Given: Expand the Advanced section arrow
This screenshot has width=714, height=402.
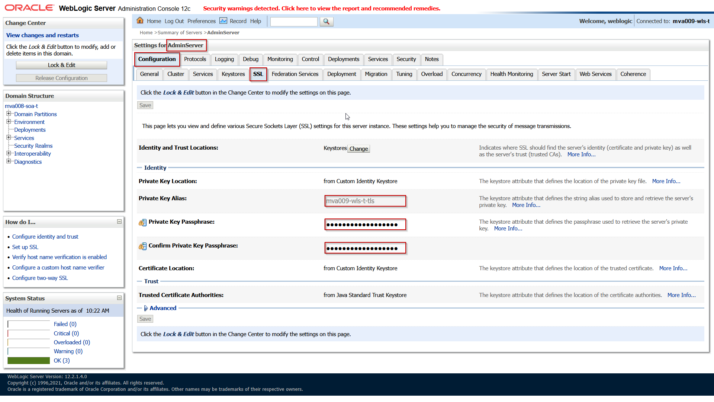Looking at the screenshot, I should pos(146,308).
